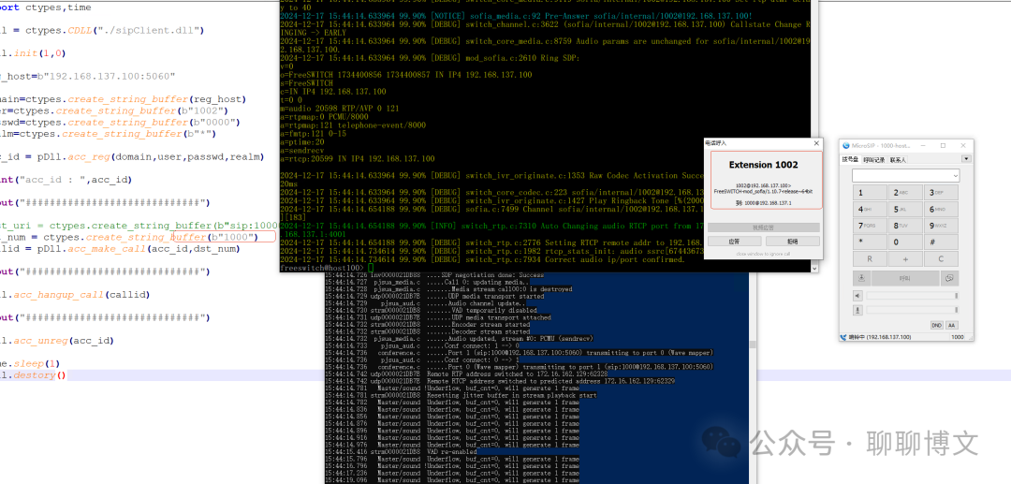
Task: Mute the microphone using its icon button
Action: point(858,310)
